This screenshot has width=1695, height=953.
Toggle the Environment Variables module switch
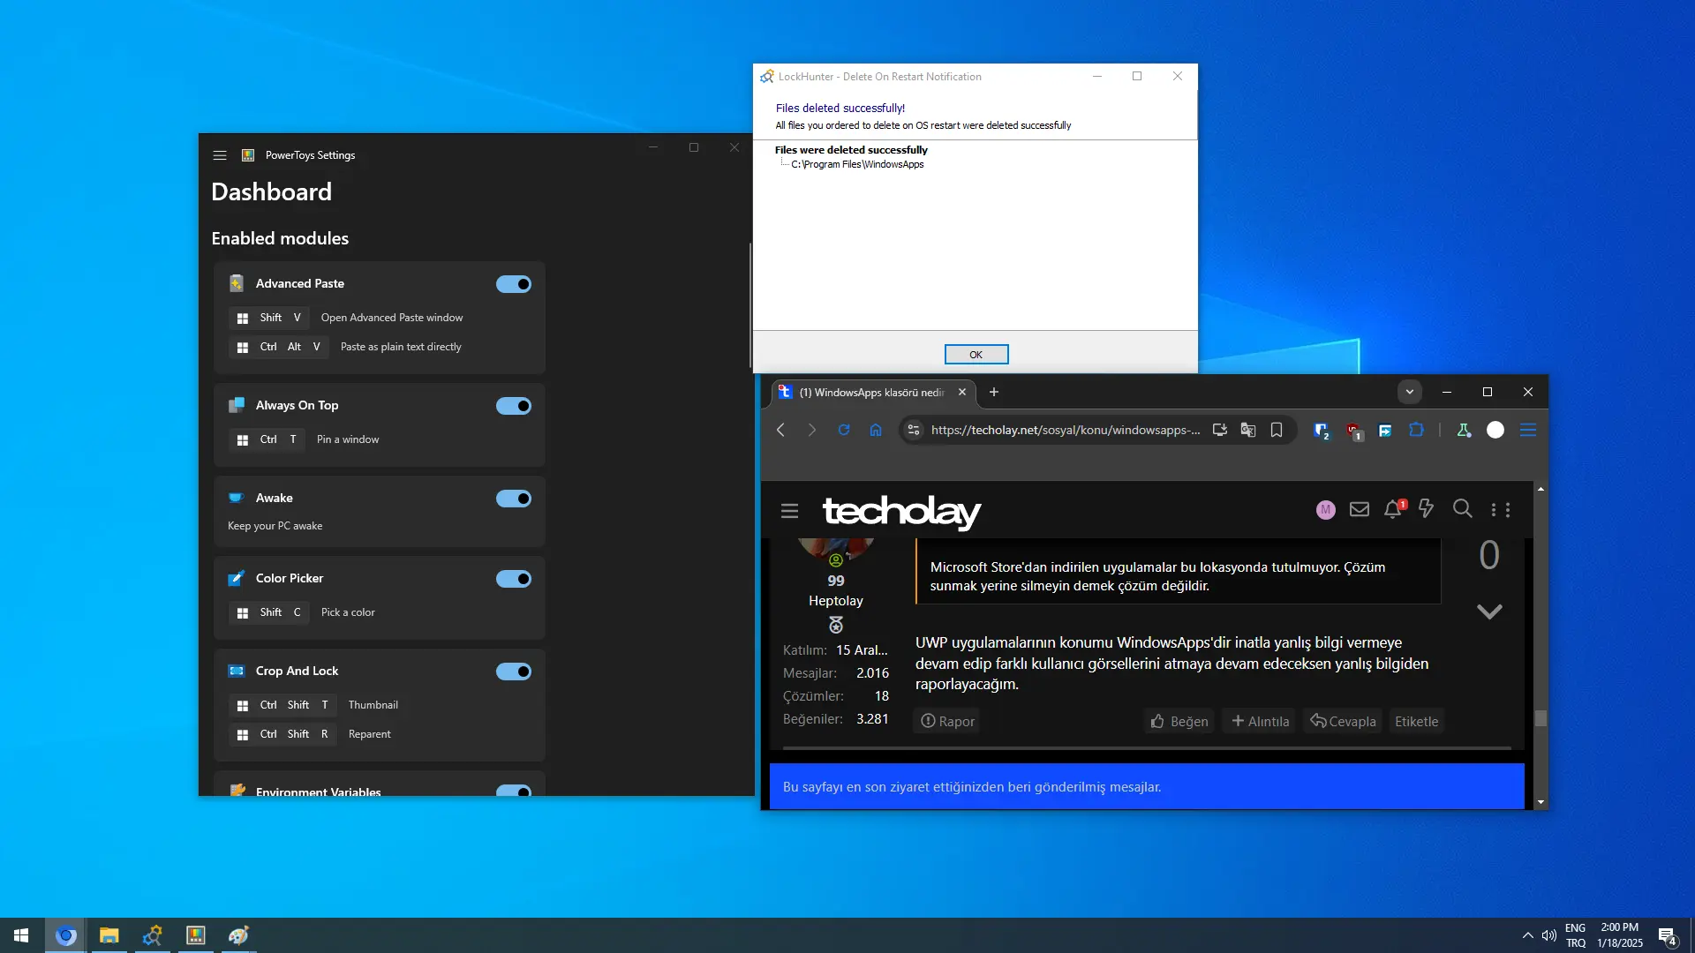(x=513, y=791)
